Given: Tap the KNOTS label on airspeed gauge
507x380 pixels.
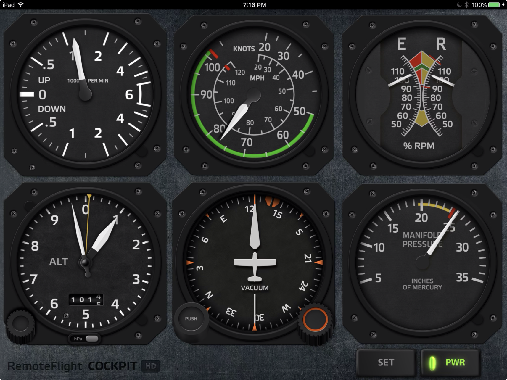Looking at the screenshot, I should 244,49.
